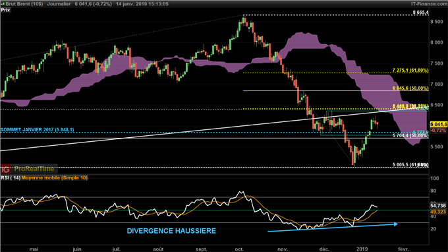
Task: Click the 8 665,4 high price label
Action: coord(420,13)
